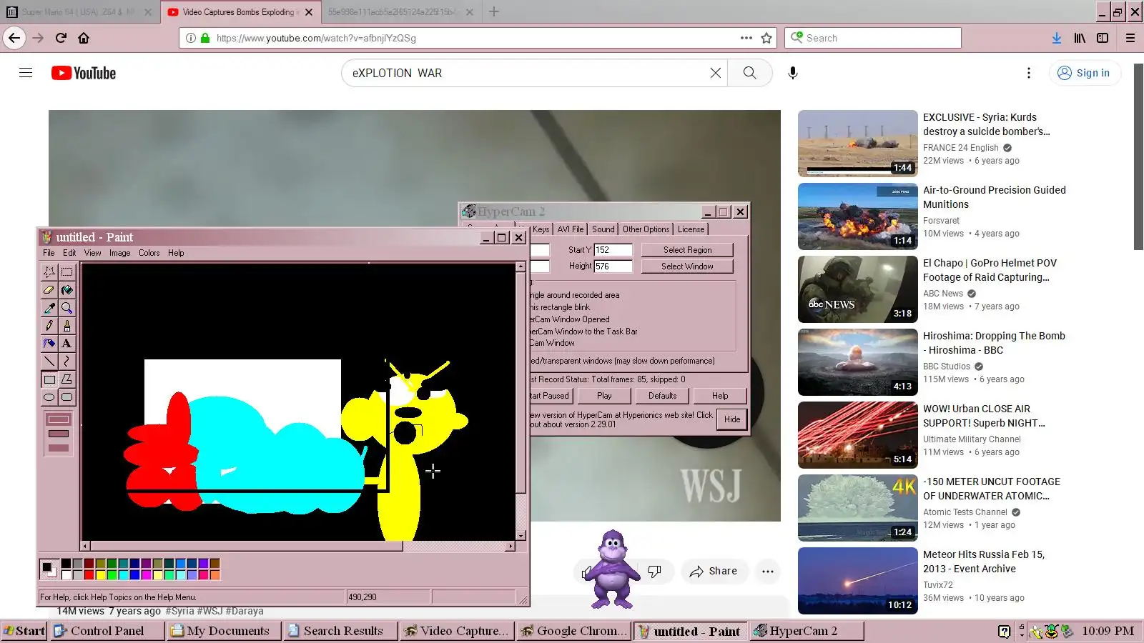Select the Free-Form Select tool in Paint
This screenshot has width=1144, height=643.
tap(49, 271)
